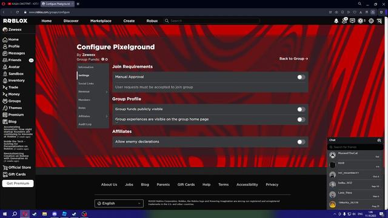The height and width of the screenshot is (218, 388).
Task: Go back with the browser back arrow
Action: (4, 12)
